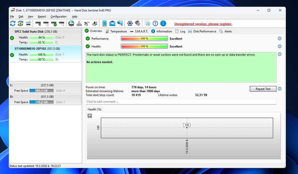Screen dimensions: 298x174
Task: Click the Repeat Test button
Action: click(x=263, y=89)
